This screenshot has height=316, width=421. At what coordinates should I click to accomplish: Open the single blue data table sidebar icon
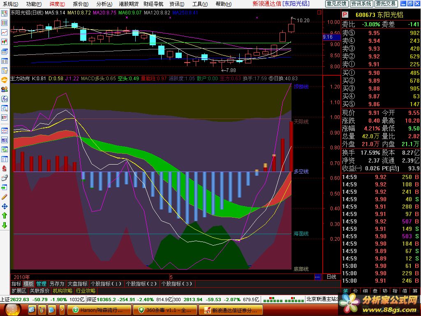tap(4, 61)
